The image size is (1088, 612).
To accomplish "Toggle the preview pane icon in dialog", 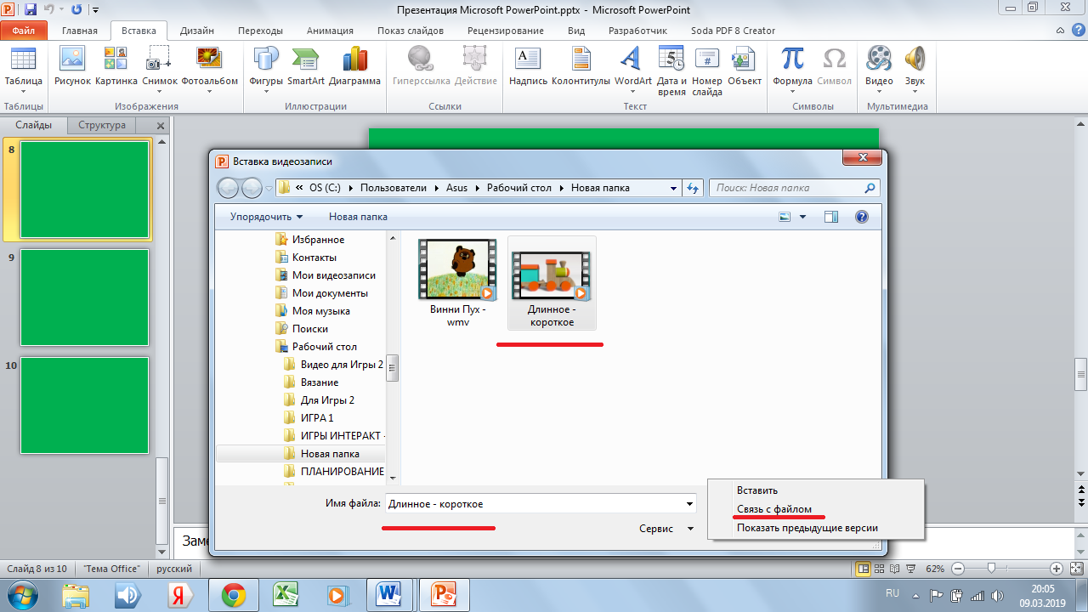I will coord(831,217).
